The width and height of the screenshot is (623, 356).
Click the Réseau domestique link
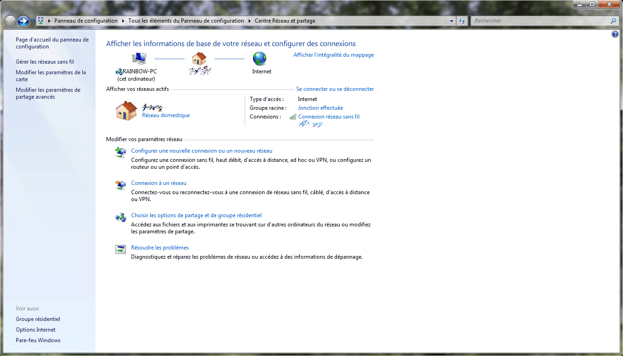click(166, 115)
